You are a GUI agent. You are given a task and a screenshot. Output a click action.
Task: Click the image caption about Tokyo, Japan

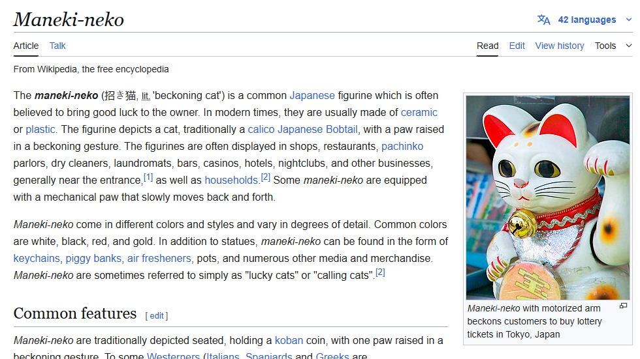point(534,321)
